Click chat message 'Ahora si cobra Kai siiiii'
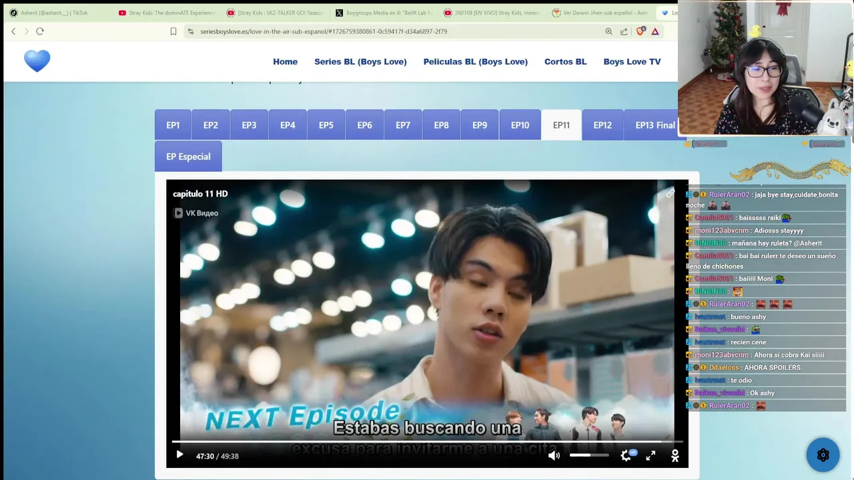 [x=789, y=355]
